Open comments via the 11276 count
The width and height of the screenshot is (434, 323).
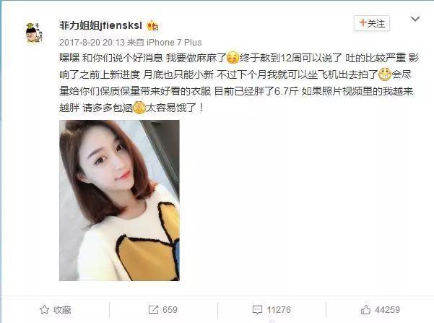click(279, 310)
